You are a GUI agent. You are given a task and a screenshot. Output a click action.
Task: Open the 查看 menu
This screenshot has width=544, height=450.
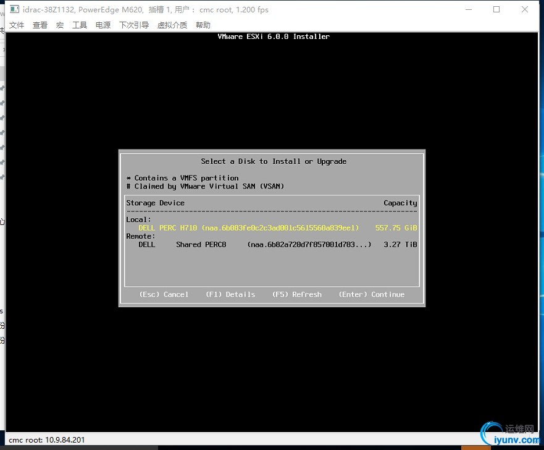coord(40,25)
